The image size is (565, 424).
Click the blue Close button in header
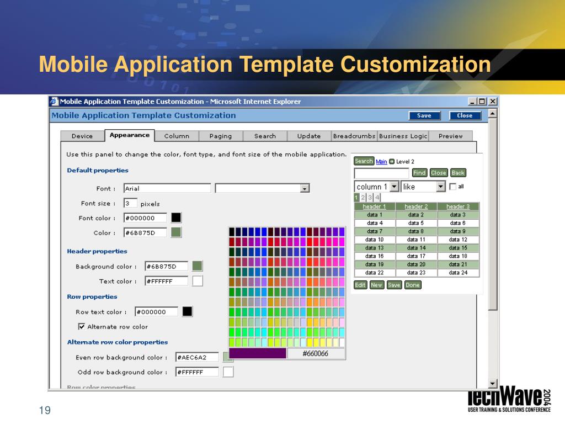tap(465, 115)
